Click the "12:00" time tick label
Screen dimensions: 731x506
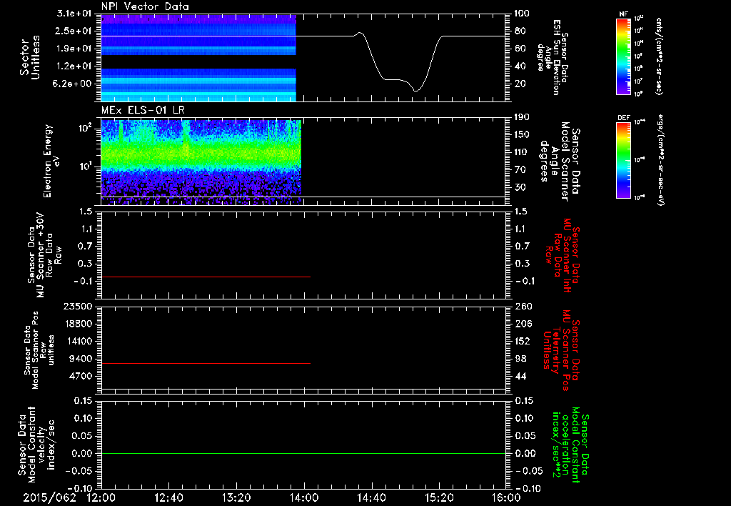click(101, 497)
